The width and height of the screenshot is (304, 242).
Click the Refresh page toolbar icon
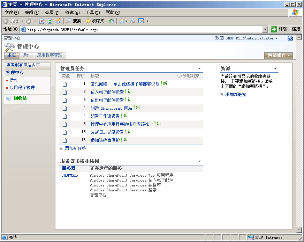pyautogui.click(x=50, y=21)
